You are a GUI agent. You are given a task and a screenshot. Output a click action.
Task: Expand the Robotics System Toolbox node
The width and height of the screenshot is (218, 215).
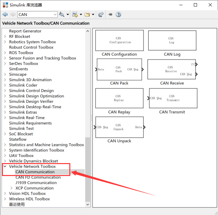(5, 42)
